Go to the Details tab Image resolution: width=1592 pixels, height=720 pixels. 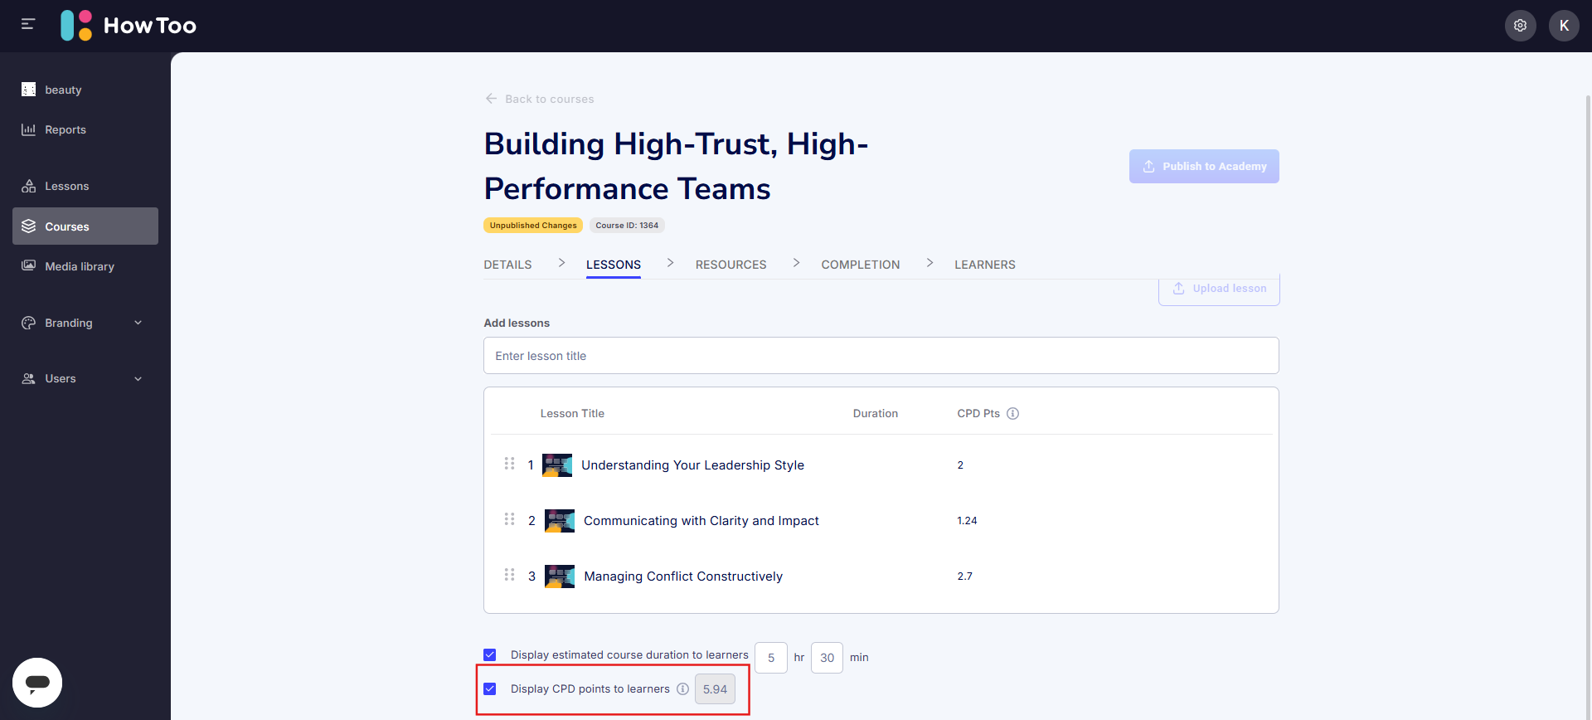pyautogui.click(x=507, y=265)
